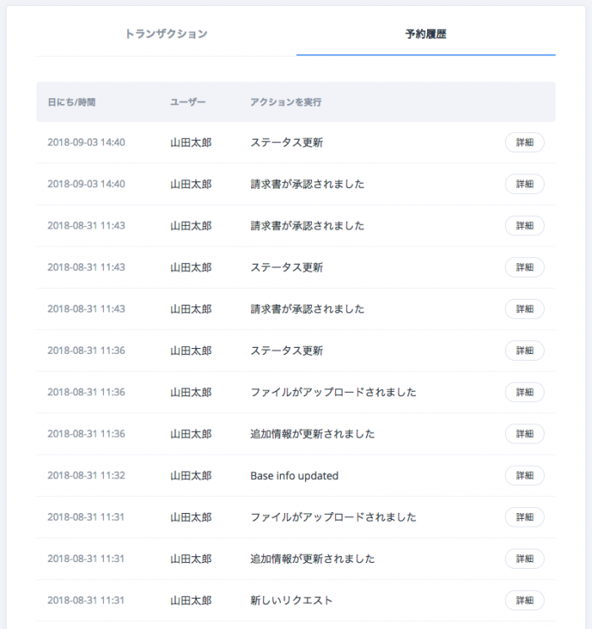Click ステータス更新 text at 11:36
Viewport: 592px width, 629px height.
287,350
